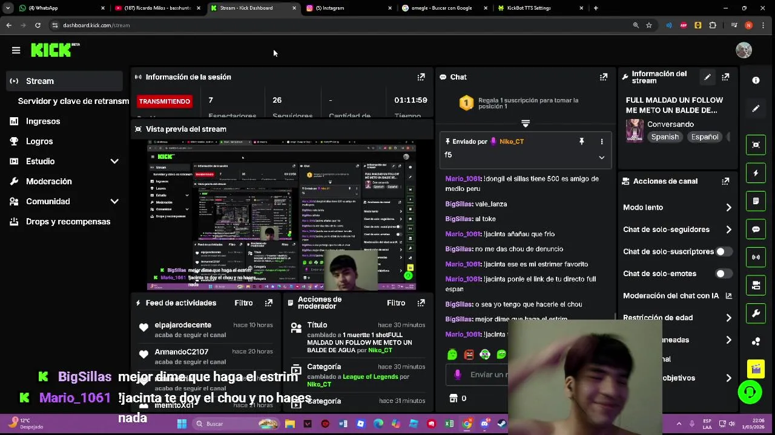The width and height of the screenshot is (775, 435).
Task: Open browser tab search dropdown
Action: (8, 8)
